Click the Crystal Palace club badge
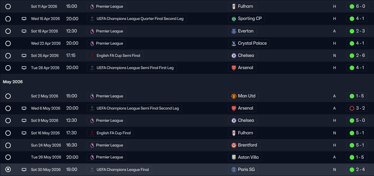Screen dimensions: 374x176 (x=234, y=43)
